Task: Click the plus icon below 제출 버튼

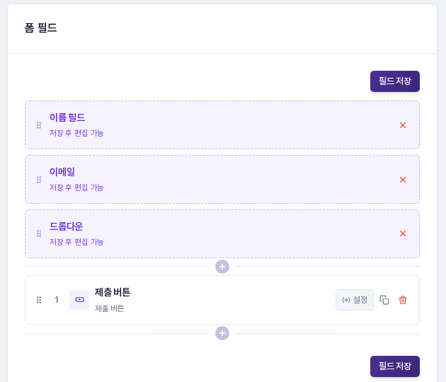Action: tap(222, 333)
